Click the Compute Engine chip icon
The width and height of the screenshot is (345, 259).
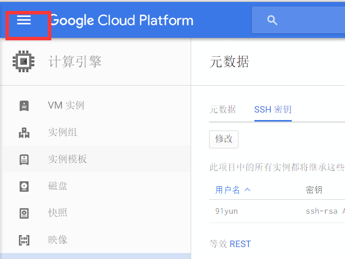click(23, 61)
